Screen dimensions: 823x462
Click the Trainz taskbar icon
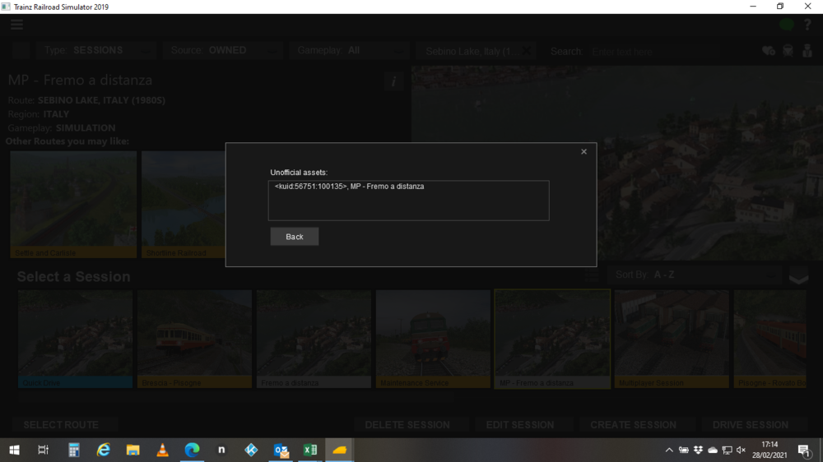tap(340, 450)
